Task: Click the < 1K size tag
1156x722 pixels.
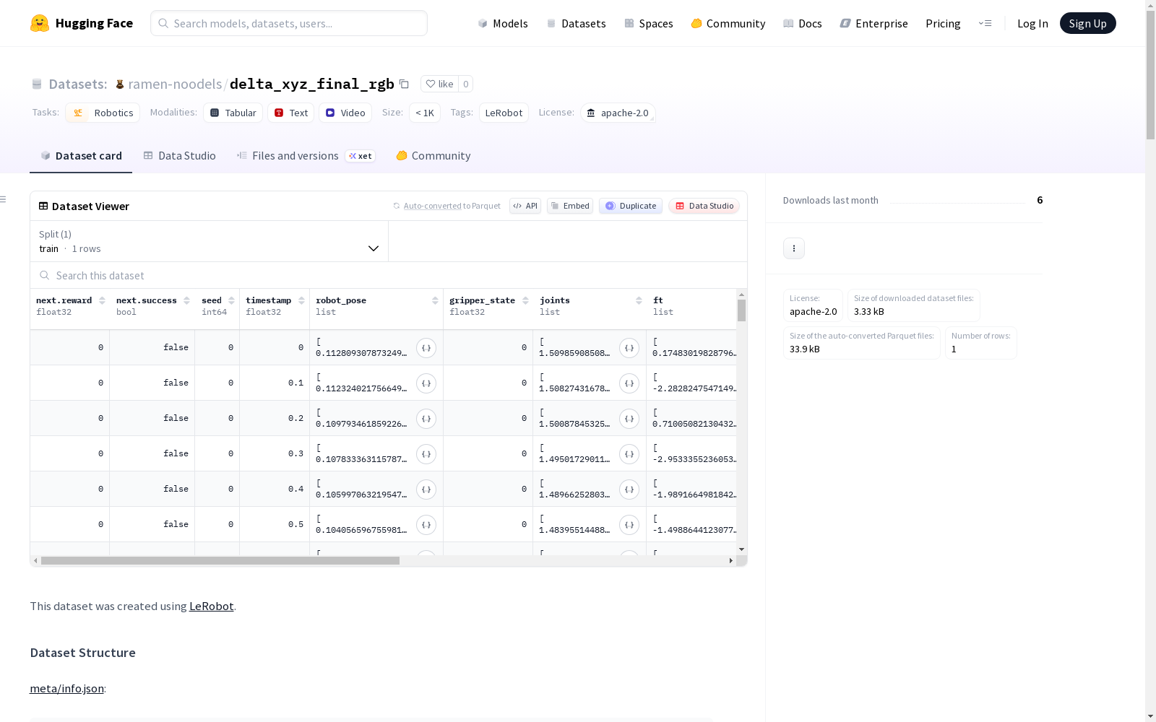Action: point(425,113)
